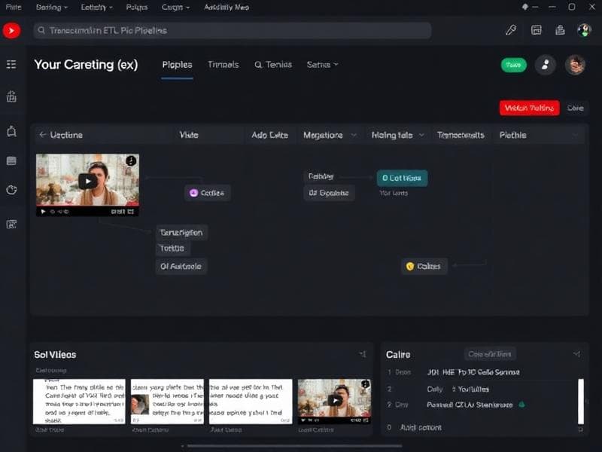Click the microphone icon in top bar
This screenshot has width=602, height=452.
tap(511, 30)
